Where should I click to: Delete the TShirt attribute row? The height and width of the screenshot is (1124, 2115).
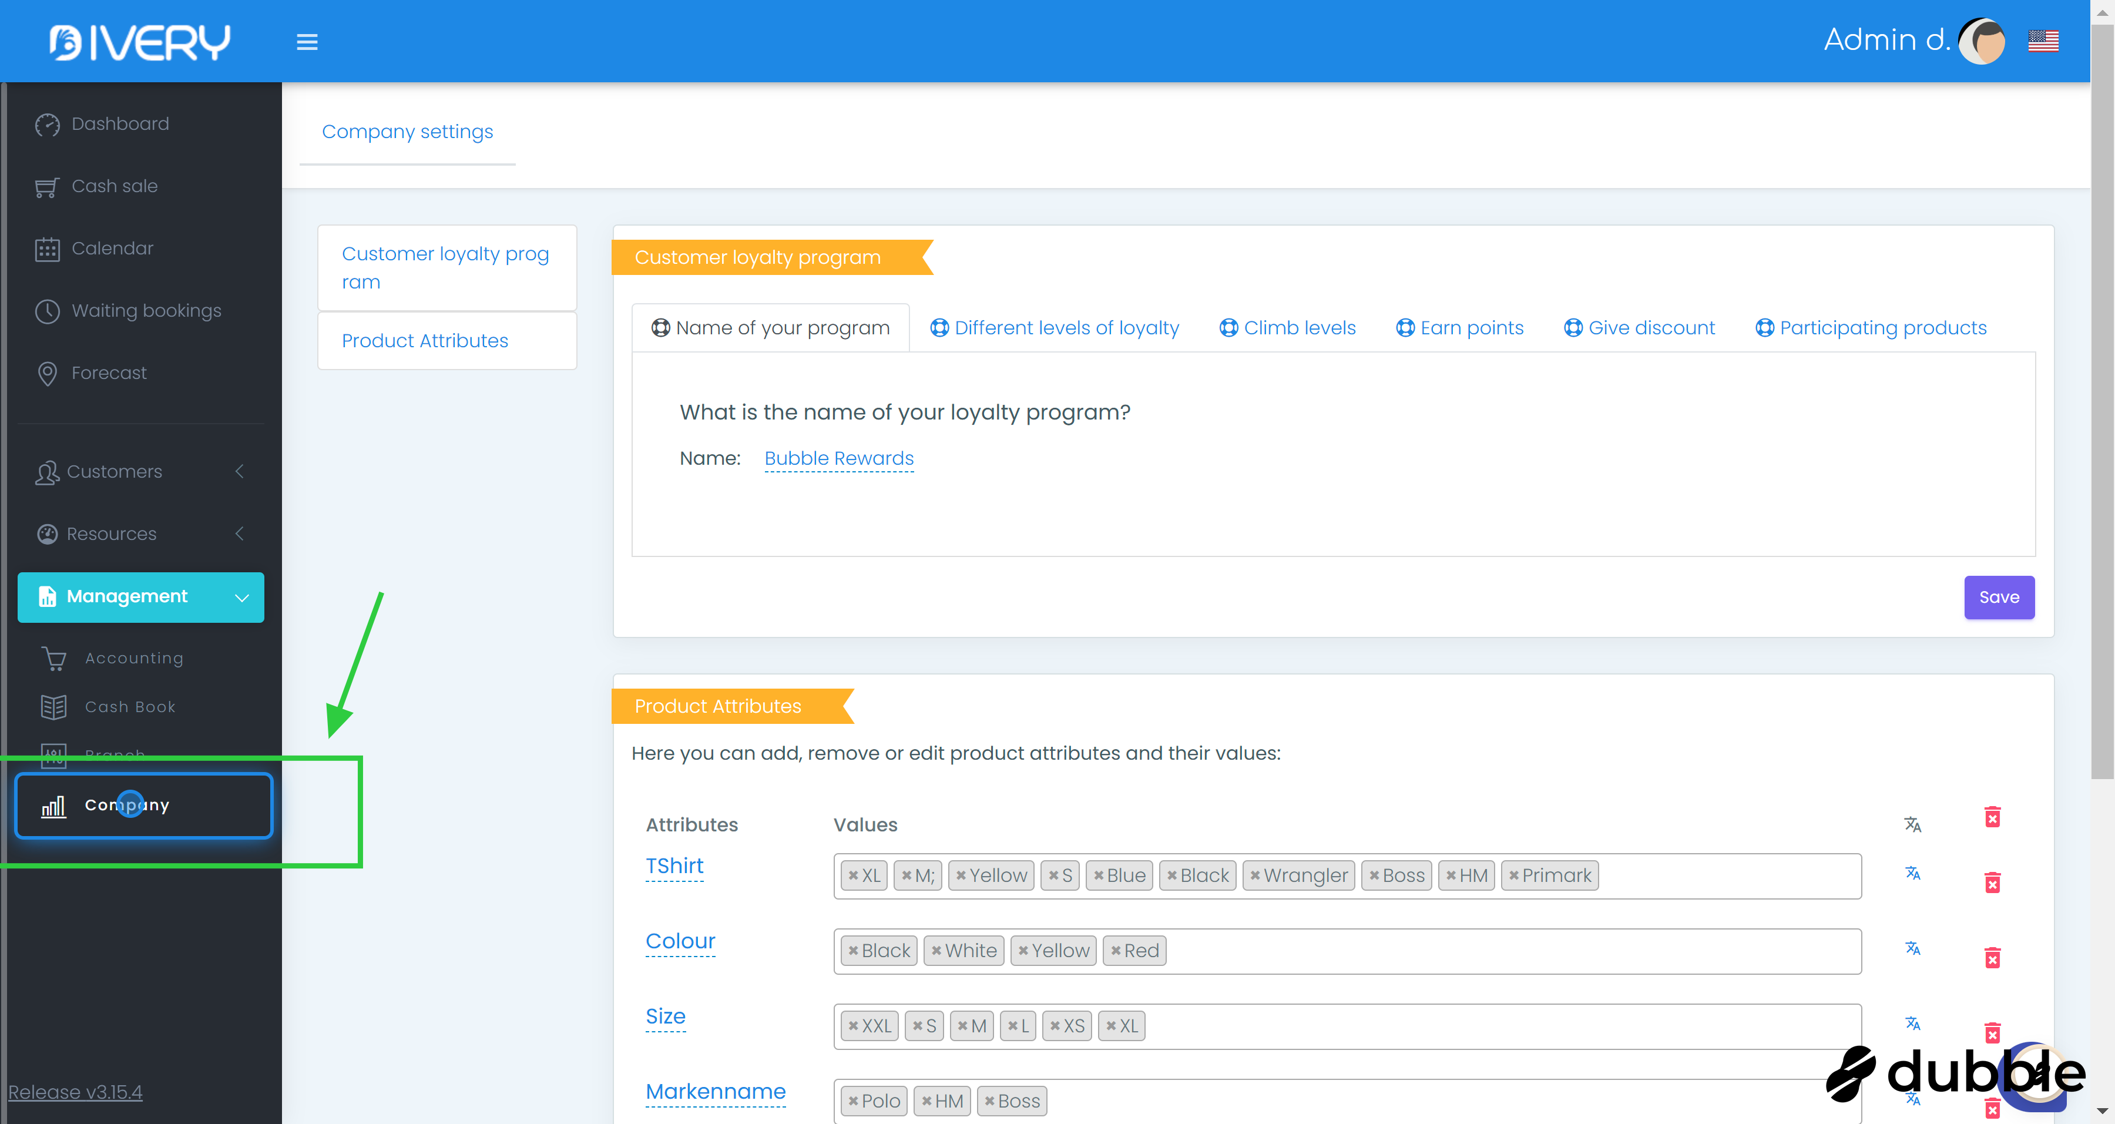pyautogui.click(x=1993, y=883)
